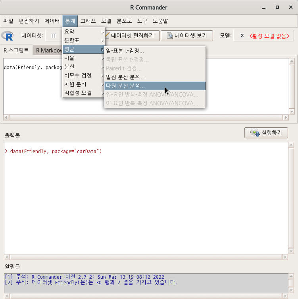Choose 다원 분산 분석... menu item

pos(155,86)
